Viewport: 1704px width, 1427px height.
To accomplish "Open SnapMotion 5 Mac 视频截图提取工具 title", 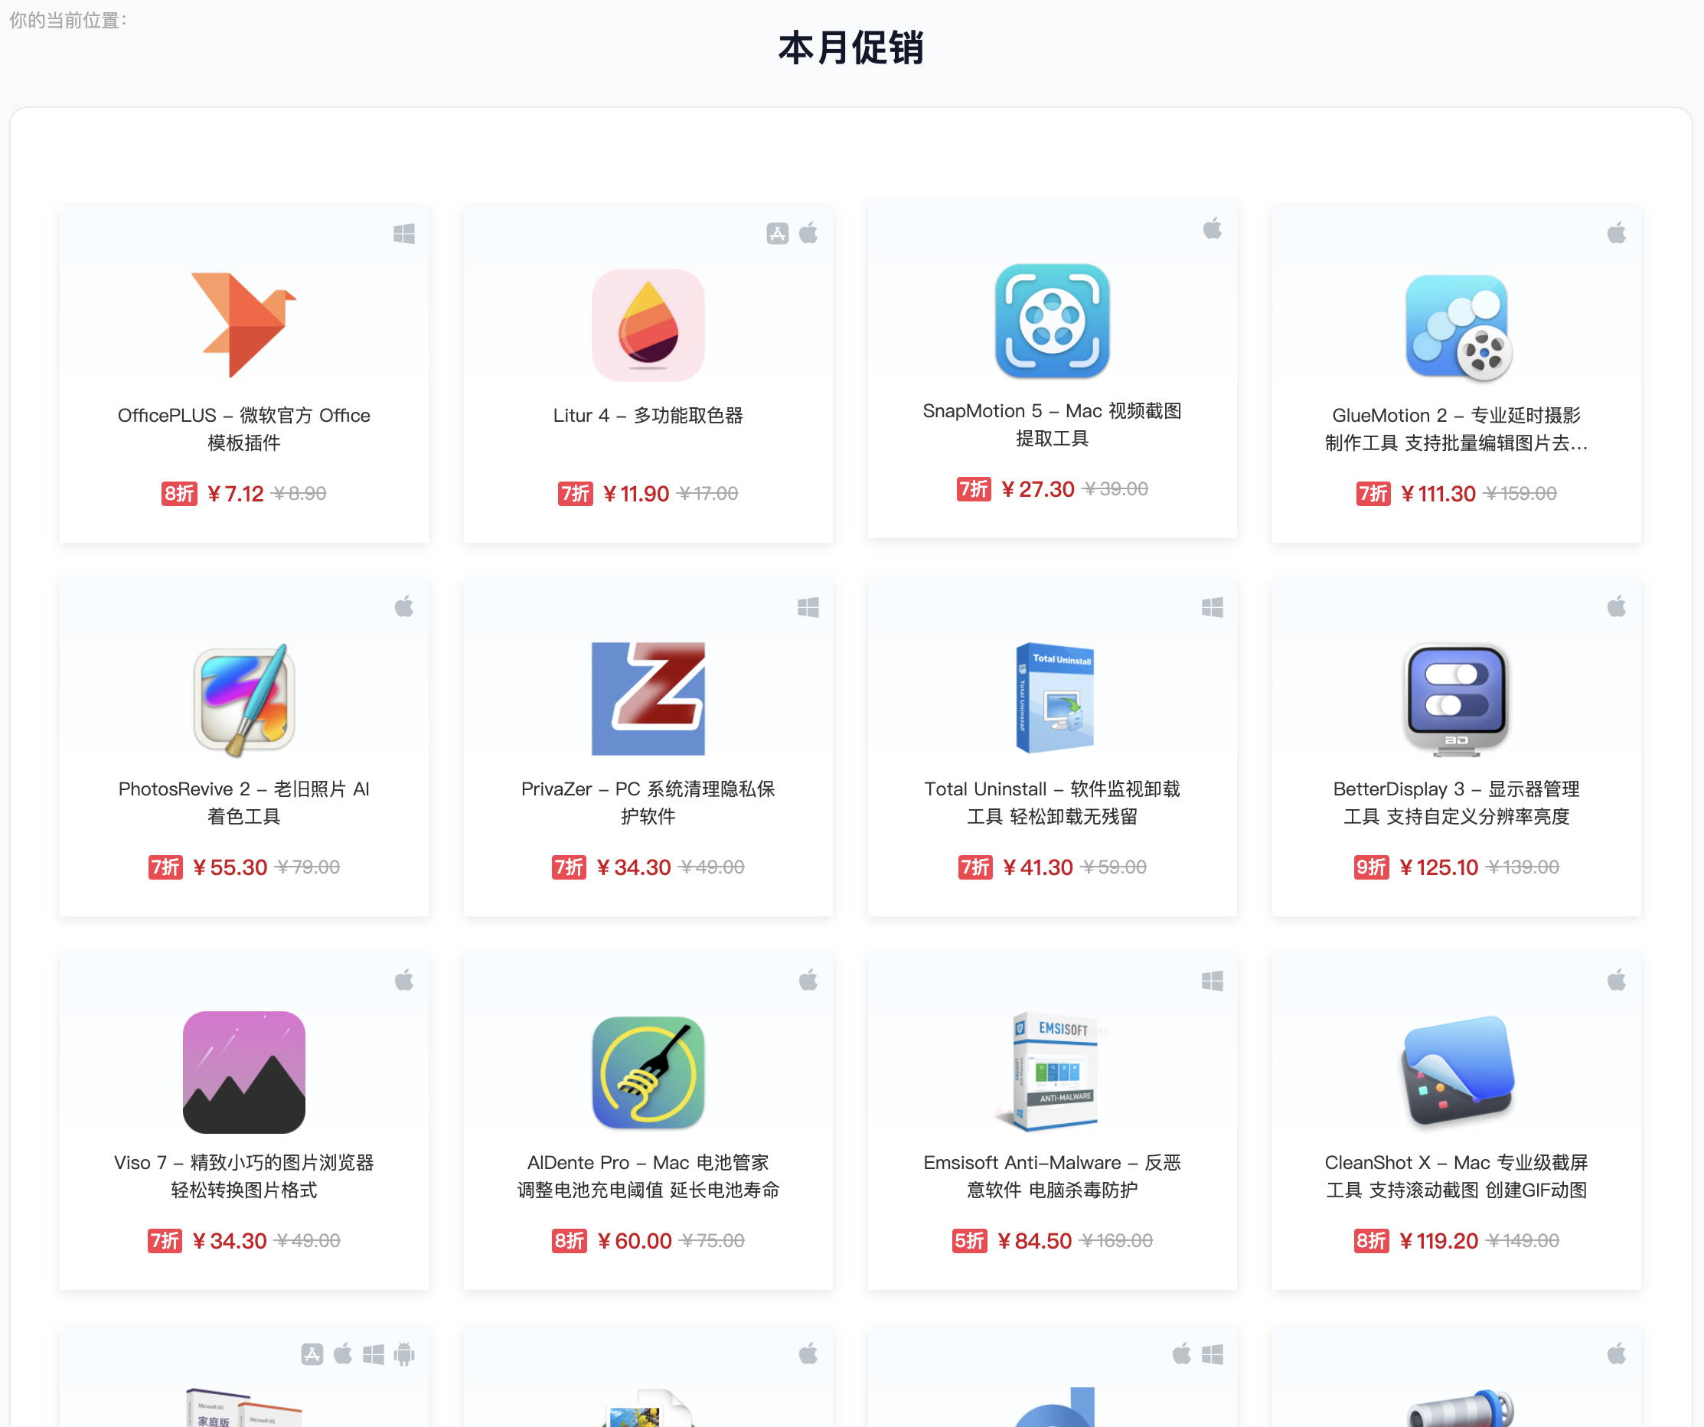I will tap(1052, 425).
